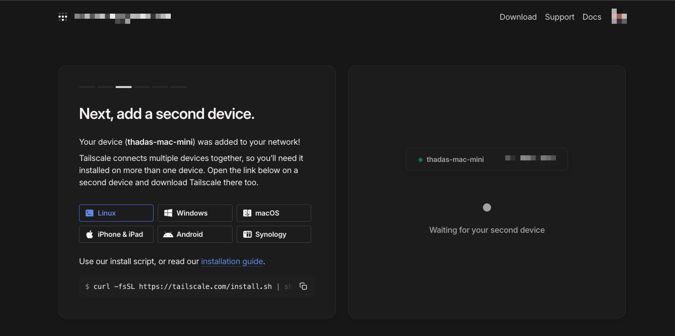This screenshot has height=336, width=675.
Task: Click the thadas-mac-mini device row
Action: [x=487, y=159]
